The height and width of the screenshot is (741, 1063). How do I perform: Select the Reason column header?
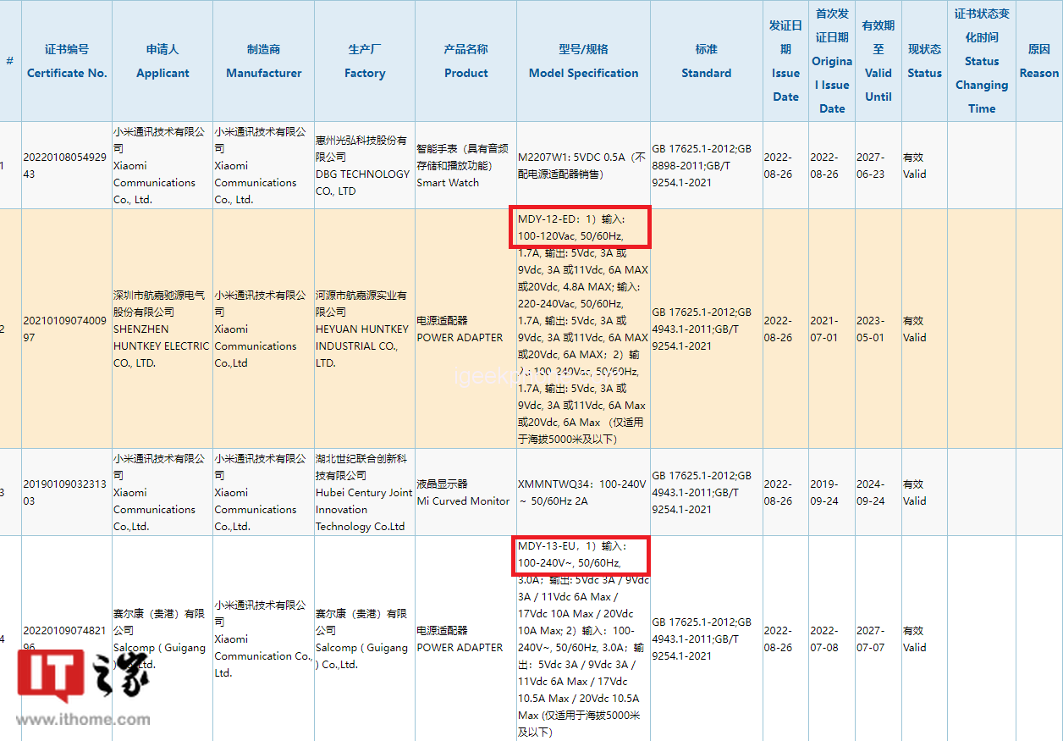point(1038,61)
